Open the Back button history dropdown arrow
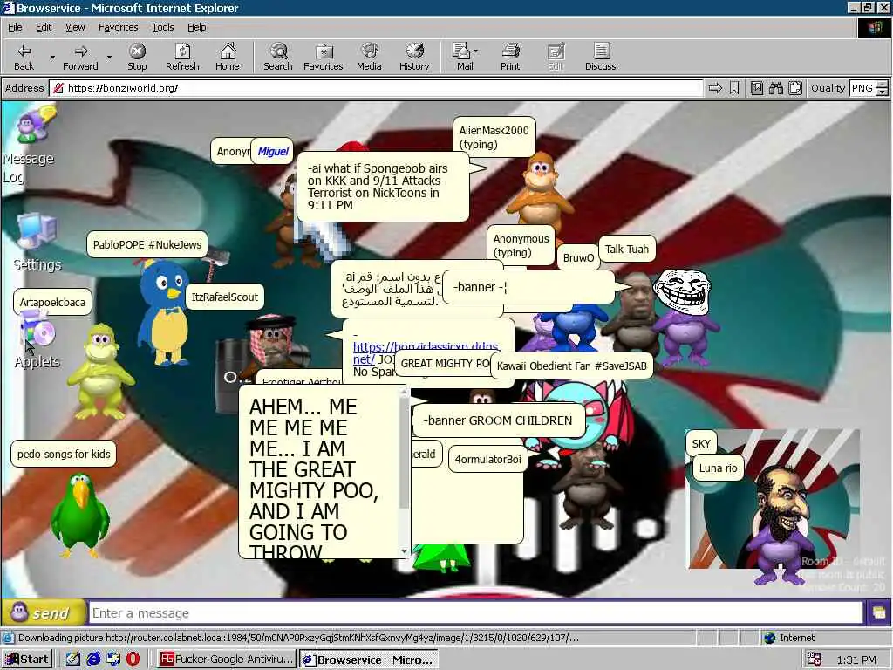 click(x=51, y=57)
